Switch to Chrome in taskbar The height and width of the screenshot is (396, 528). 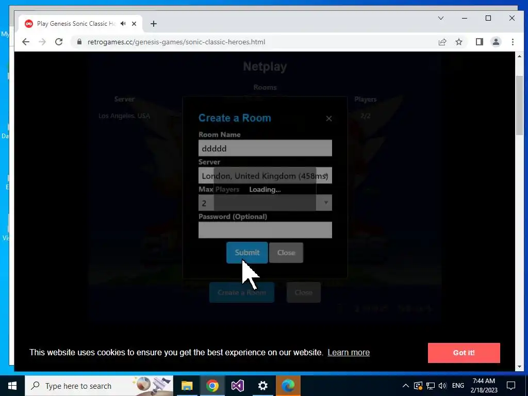pos(212,386)
